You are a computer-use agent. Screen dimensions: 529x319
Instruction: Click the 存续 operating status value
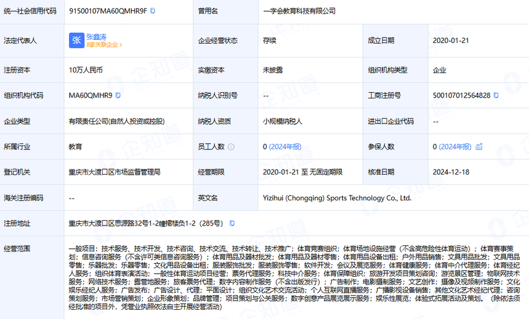click(x=270, y=41)
